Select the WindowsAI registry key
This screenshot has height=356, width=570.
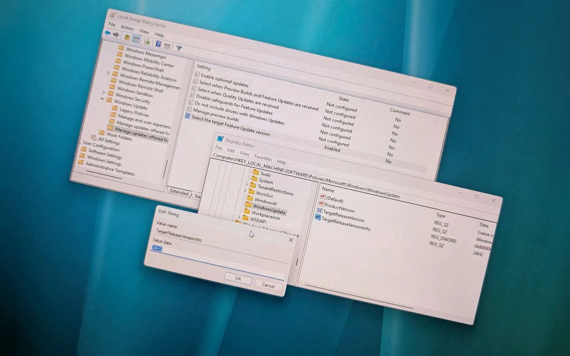click(266, 201)
